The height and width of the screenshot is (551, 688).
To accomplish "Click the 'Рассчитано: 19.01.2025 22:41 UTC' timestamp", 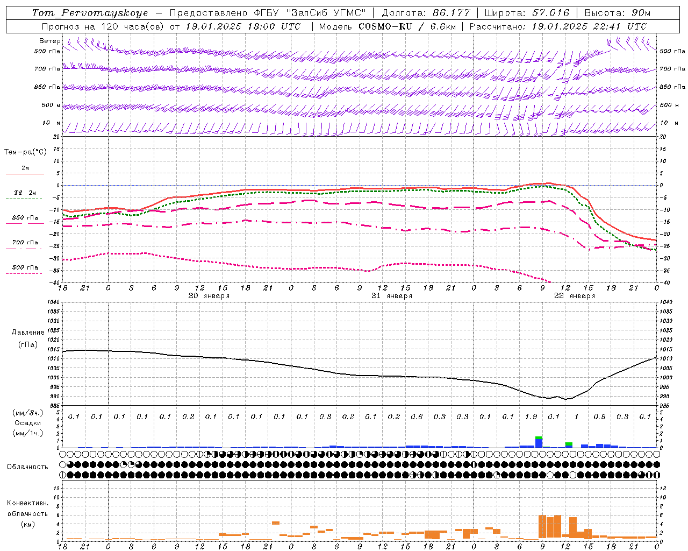I will (x=558, y=26).
